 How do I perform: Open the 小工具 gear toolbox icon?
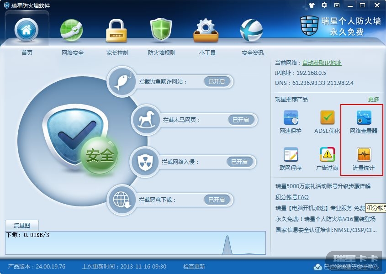tap(206, 30)
